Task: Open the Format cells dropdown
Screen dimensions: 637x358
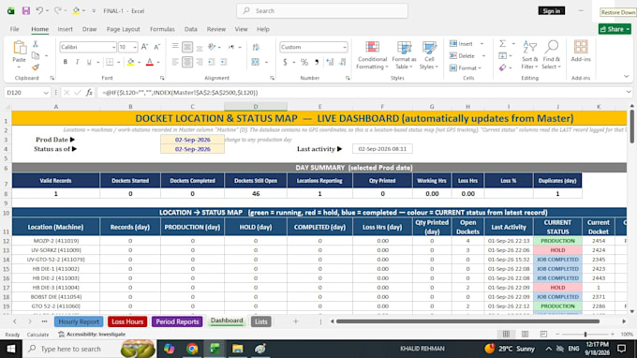Action: (x=480, y=68)
